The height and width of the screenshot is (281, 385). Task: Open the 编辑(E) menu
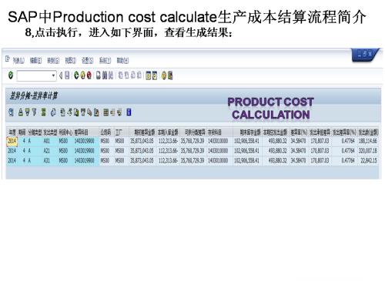(35, 61)
